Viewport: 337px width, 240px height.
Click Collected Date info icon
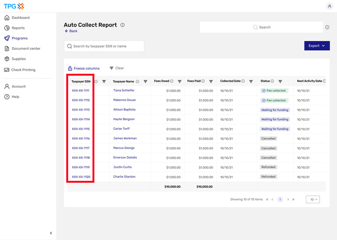[243, 81]
